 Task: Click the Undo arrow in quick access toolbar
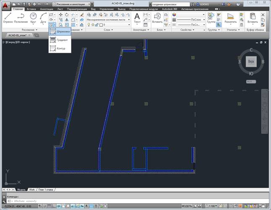click(x=39, y=4)
